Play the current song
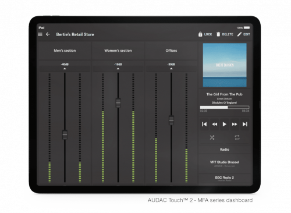 (x=225, y=124)
